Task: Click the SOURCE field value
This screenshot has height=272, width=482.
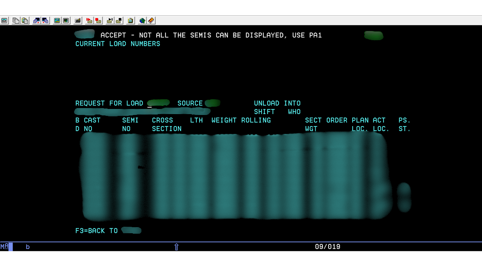Action: pyautogui.click(x=212, y=103)
